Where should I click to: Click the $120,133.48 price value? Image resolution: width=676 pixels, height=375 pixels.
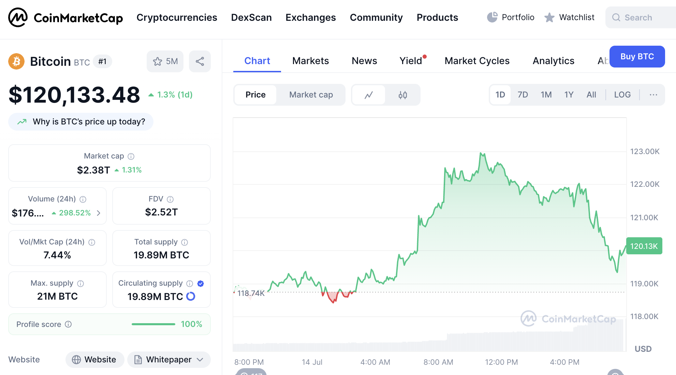point(74,95)
